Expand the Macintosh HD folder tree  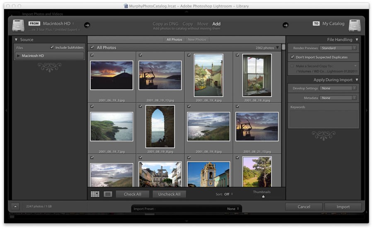click(x=18, y=56)
